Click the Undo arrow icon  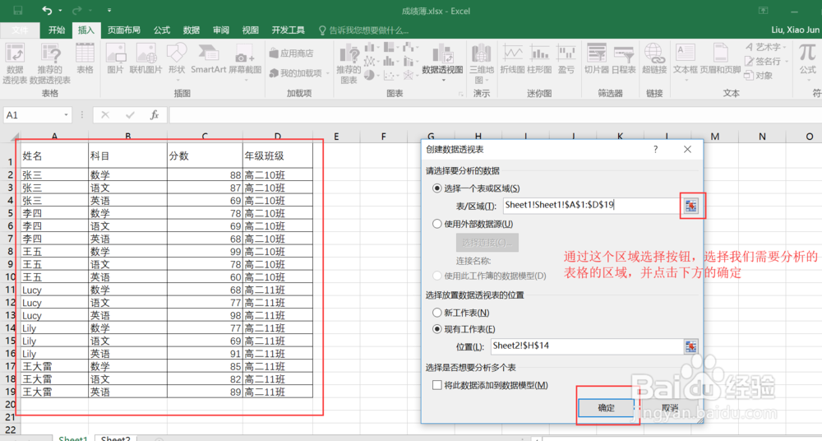[47, 11]
